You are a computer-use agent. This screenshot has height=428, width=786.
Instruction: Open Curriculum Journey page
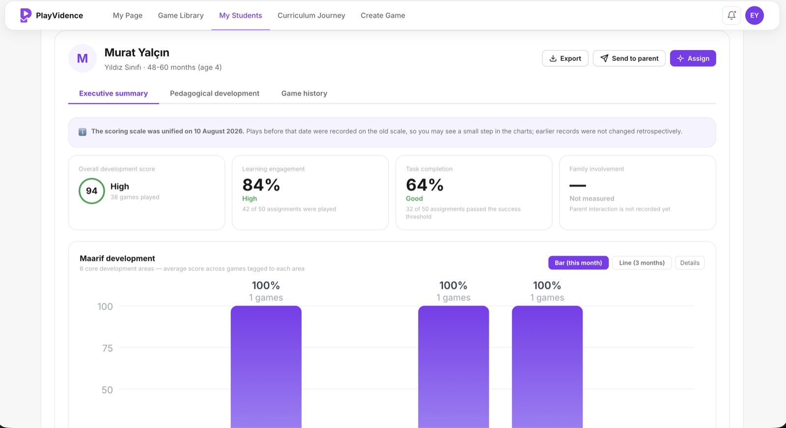[x=311, y=15]
